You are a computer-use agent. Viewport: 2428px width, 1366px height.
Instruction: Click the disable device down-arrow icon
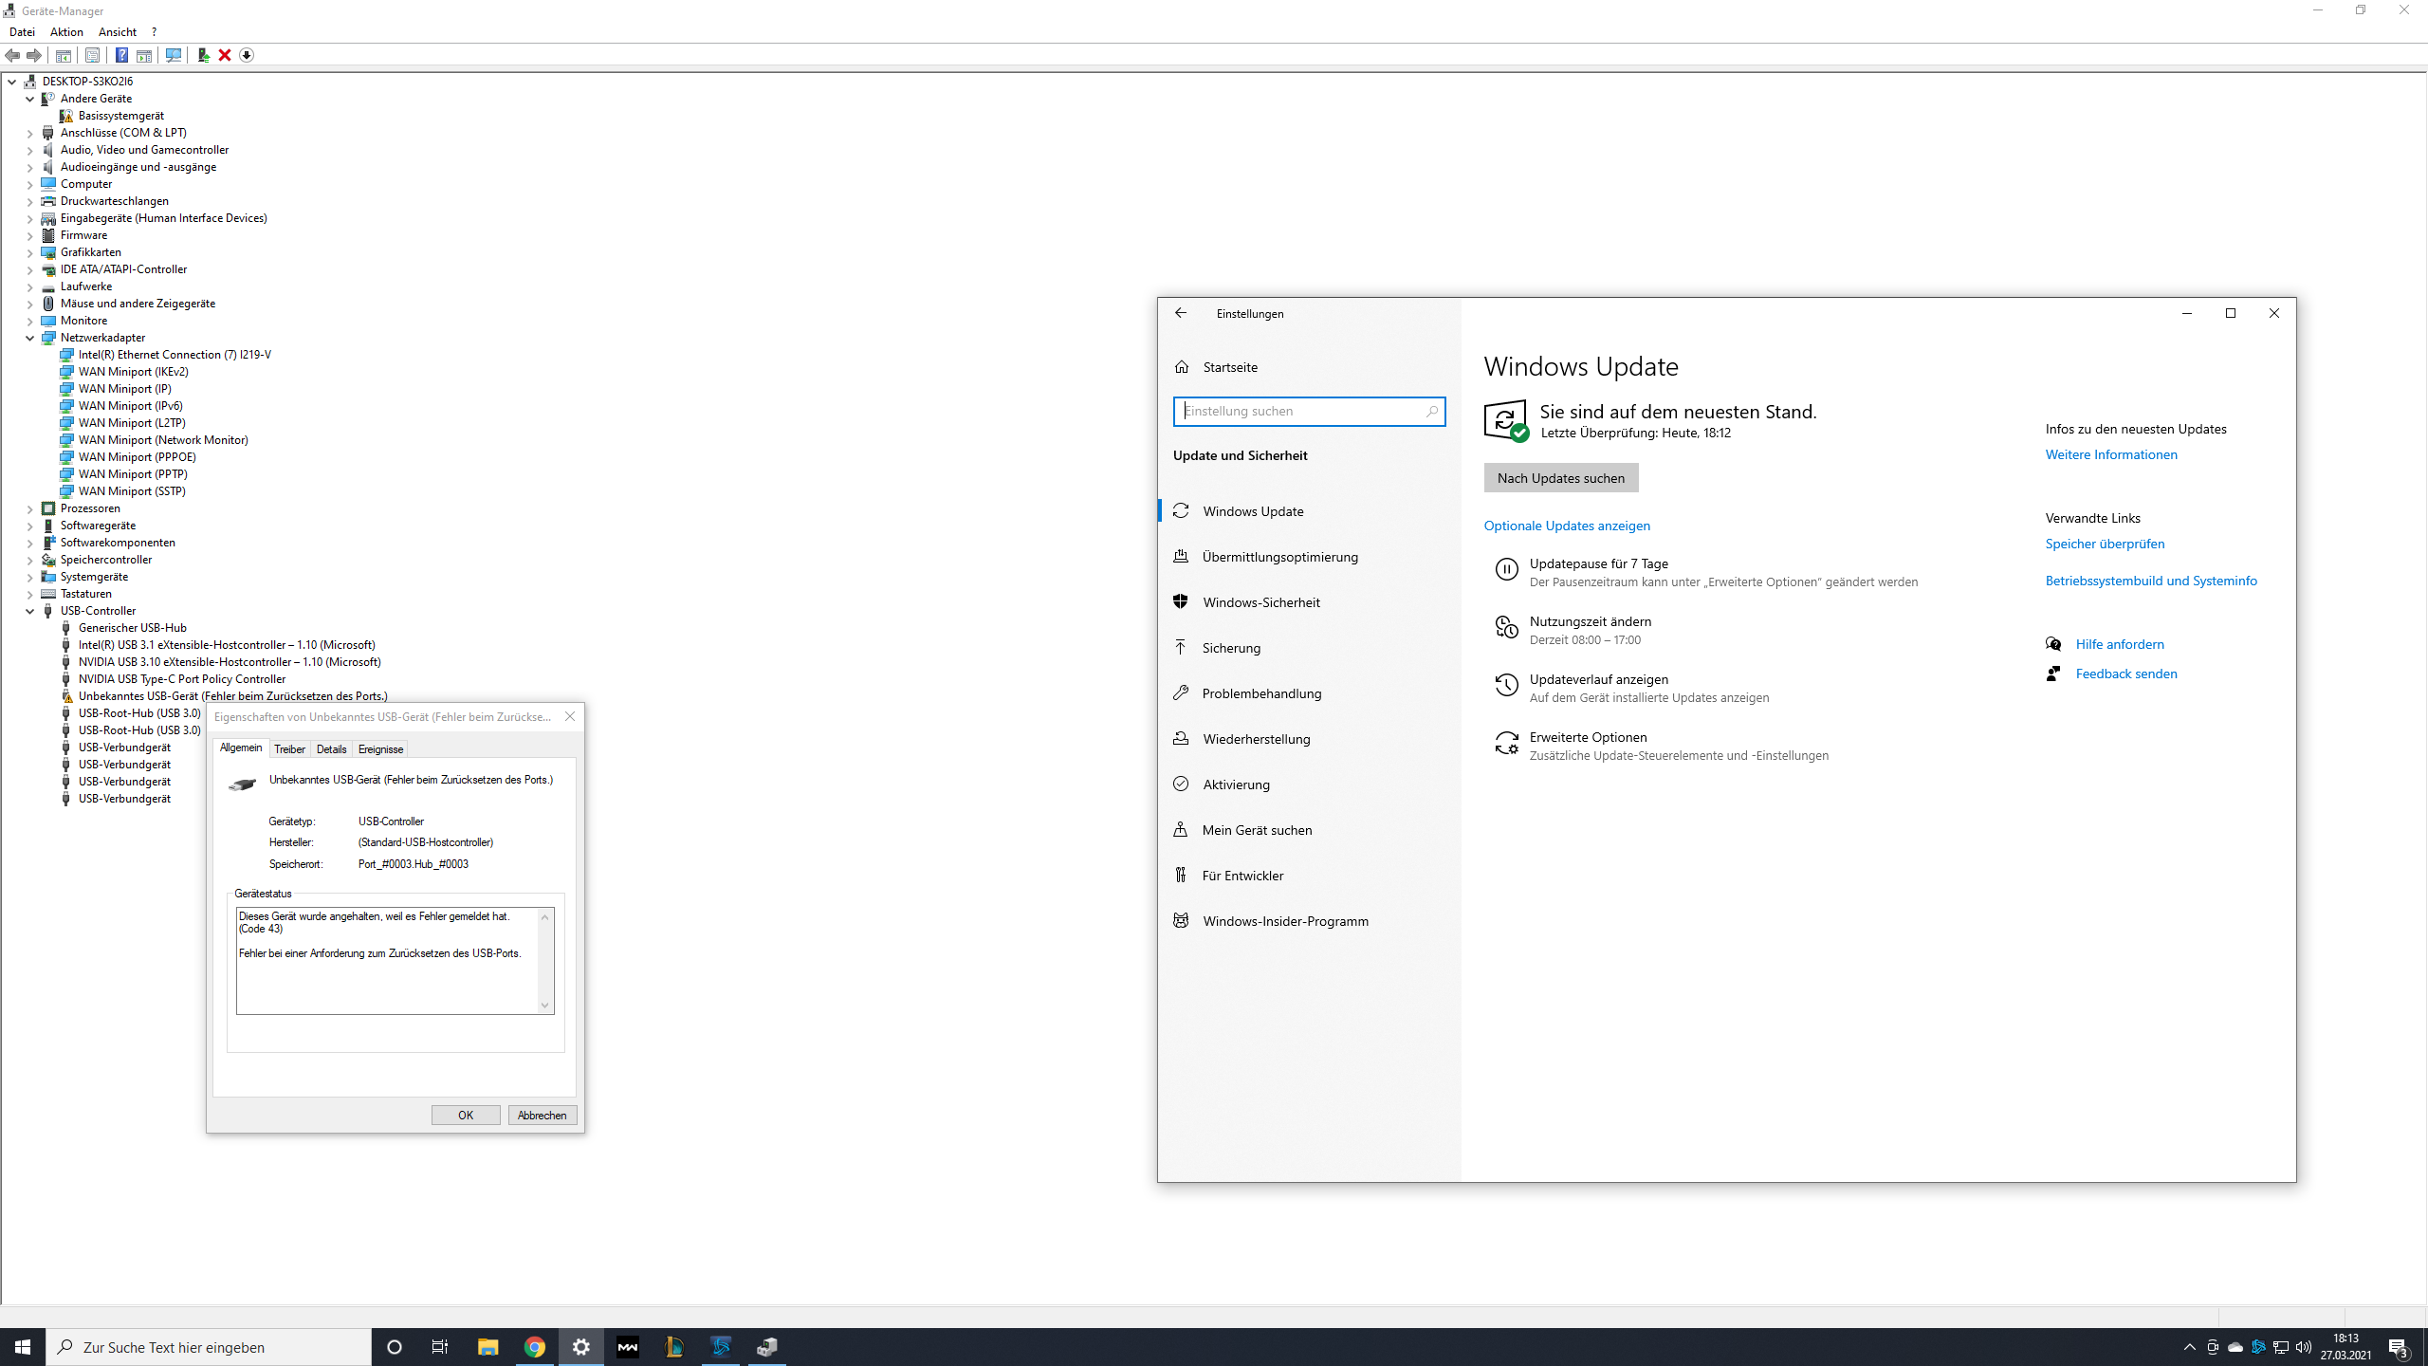pyautogui.click(x=247, y=55)
